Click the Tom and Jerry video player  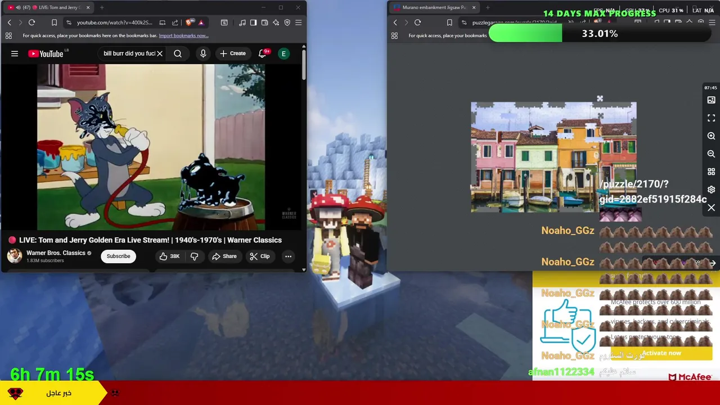click(x=151, y=147)
